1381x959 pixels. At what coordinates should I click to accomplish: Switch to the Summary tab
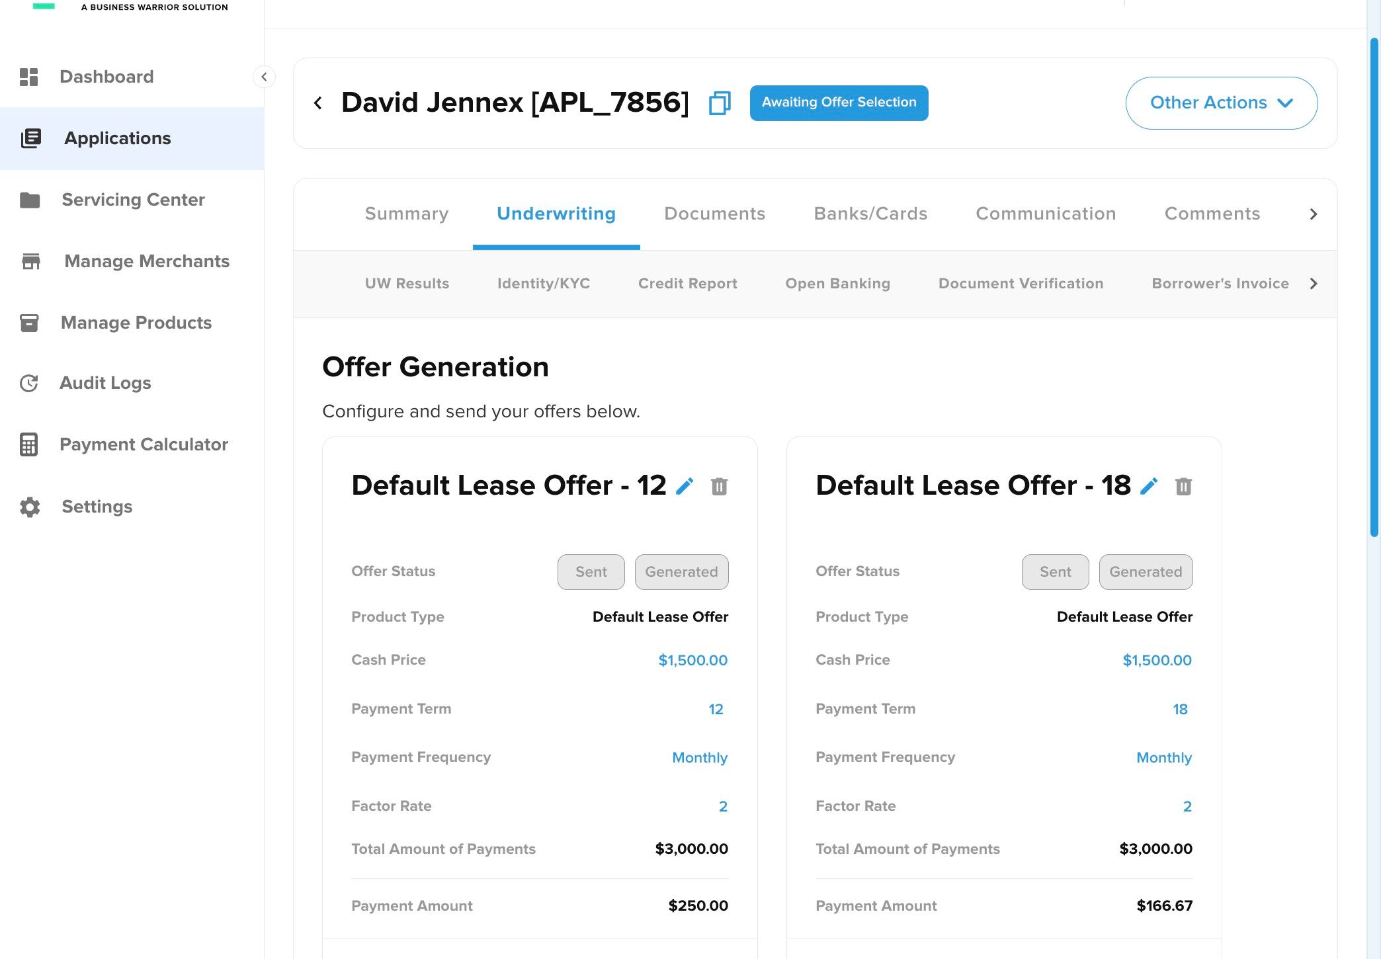(x=407, y=214)
